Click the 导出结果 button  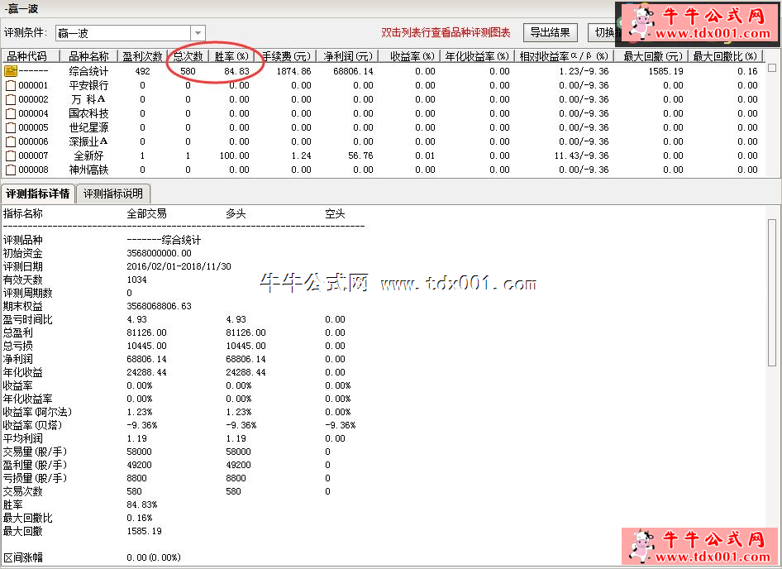(551, 31)
